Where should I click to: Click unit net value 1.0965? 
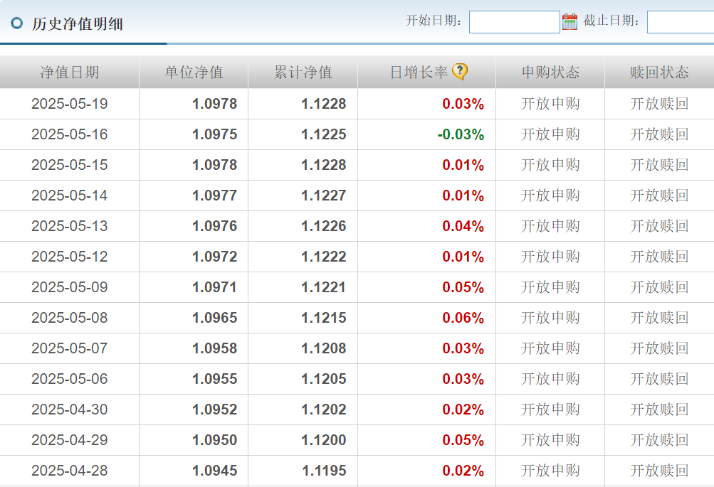point(214,317)
